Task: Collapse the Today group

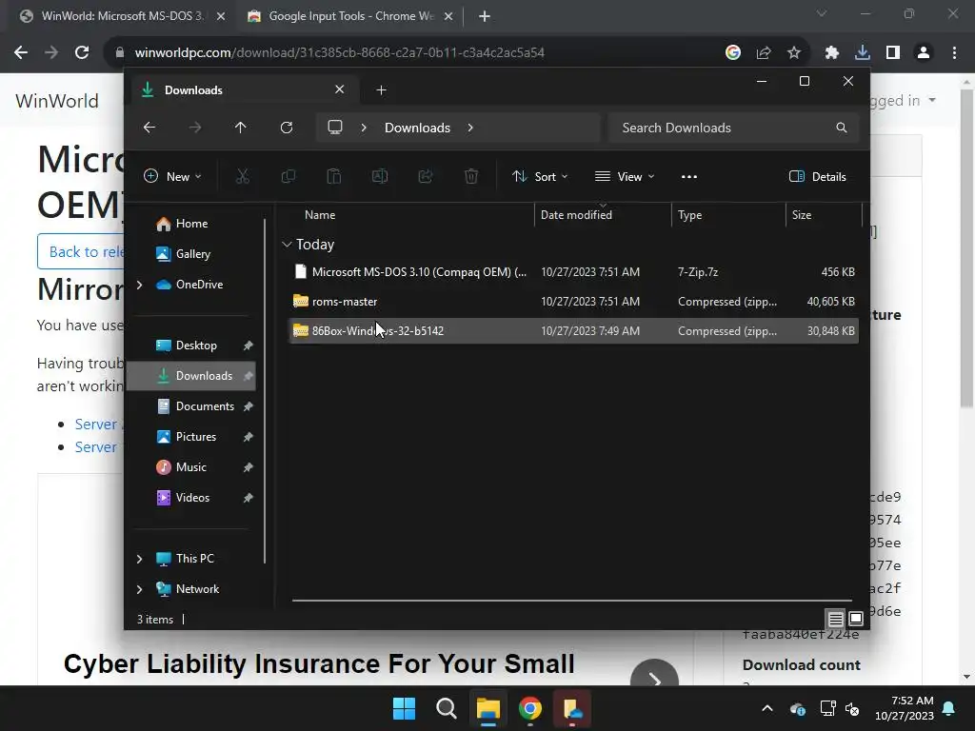Action: coord(287,245)
